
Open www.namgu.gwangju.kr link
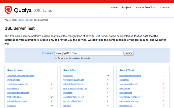130,97
